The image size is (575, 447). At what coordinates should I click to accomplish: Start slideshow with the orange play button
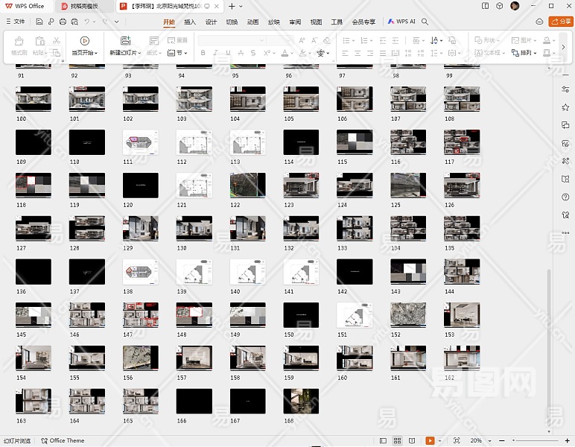[x=430, y=441]
